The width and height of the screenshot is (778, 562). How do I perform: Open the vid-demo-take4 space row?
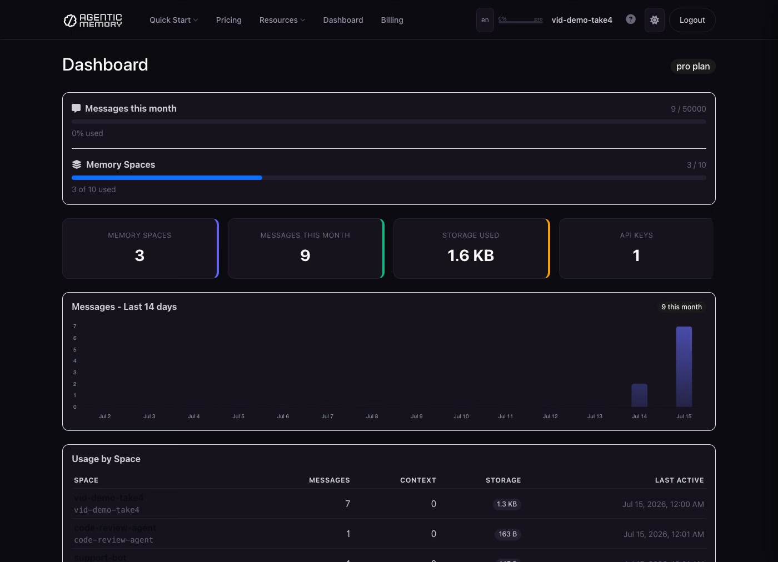click(x=389, y=504)
